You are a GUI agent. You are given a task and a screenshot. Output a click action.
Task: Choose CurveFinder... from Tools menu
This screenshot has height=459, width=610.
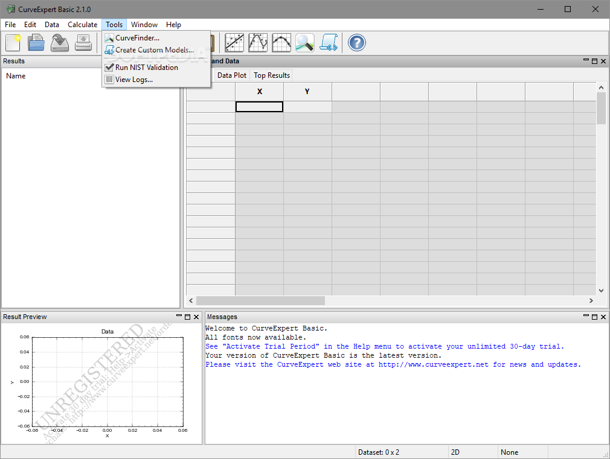click(156, 38)
